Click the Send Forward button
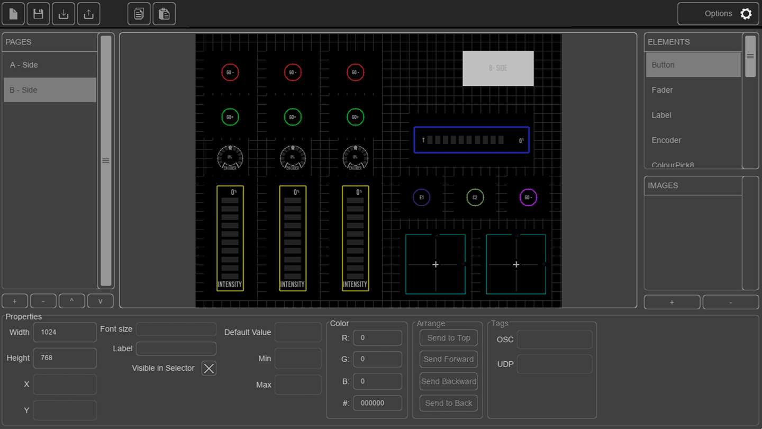 [x=449, y=359]
